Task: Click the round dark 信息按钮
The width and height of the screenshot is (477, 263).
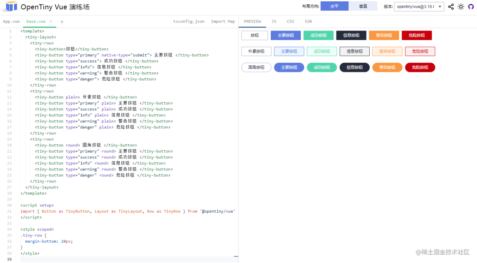Action: (x=354, y=67)
